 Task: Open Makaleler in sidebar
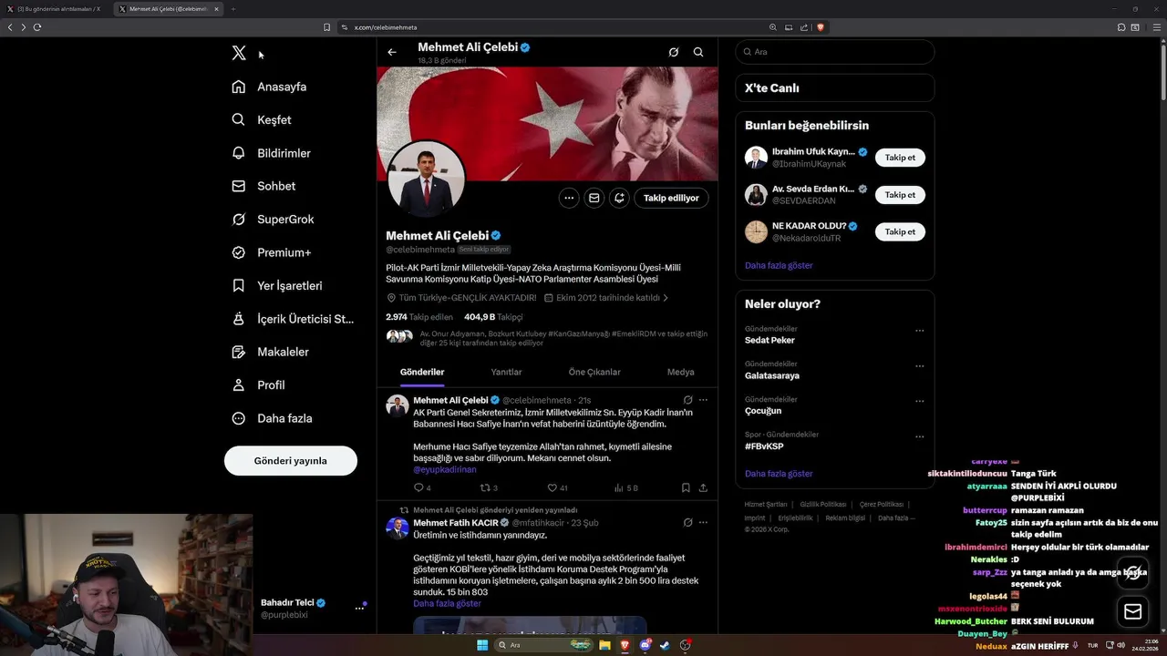pos(270,352)
